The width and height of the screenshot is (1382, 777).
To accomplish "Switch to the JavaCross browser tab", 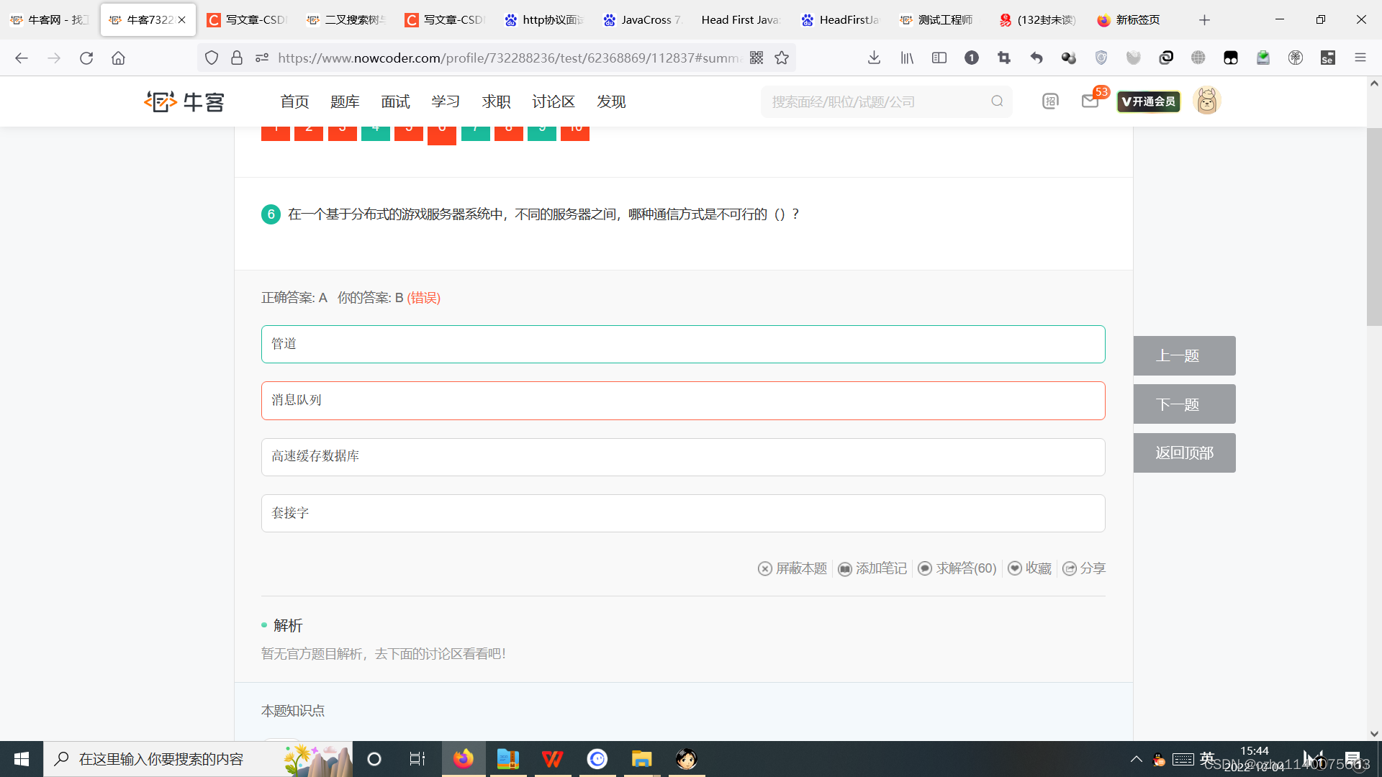I will (x=643, y=19).
